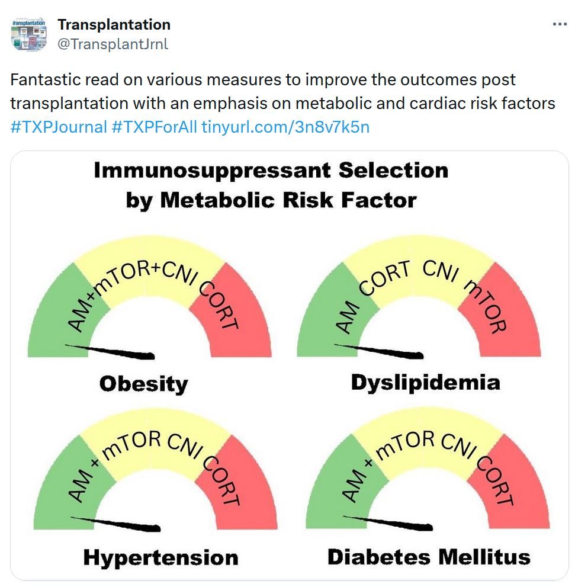Click the Immunosuppressant Selection image title
Viewport: 575px width, 587px height.
(x=271, y=185)
